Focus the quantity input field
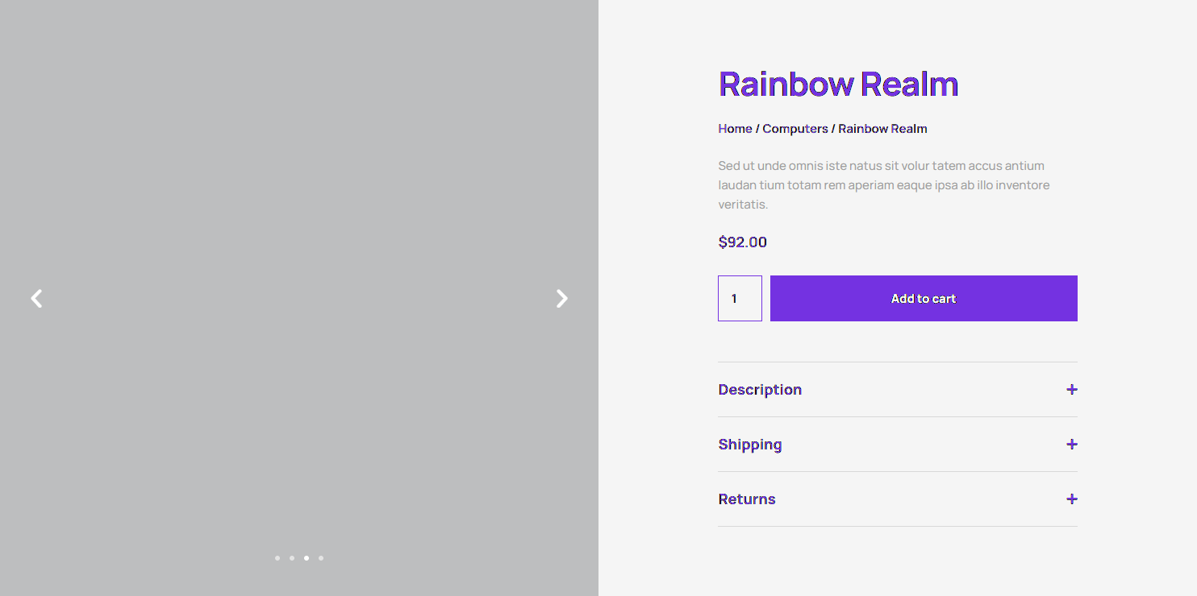Viewport: 1197px width, 596px height. (x=740, y=299)
